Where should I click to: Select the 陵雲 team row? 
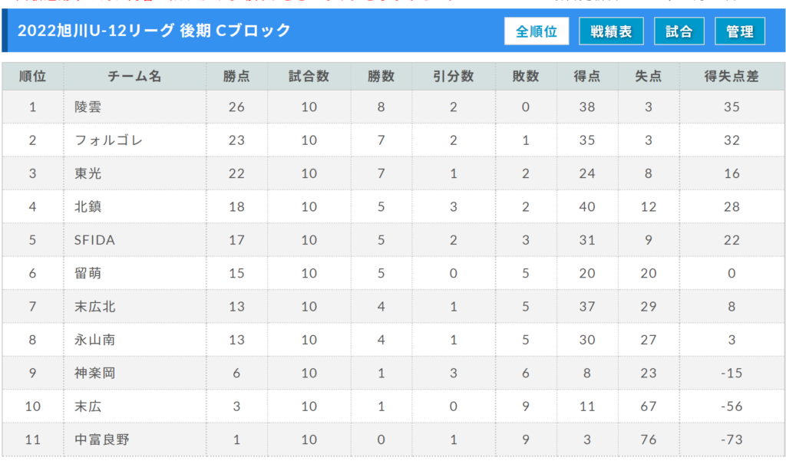click(393, 107)
